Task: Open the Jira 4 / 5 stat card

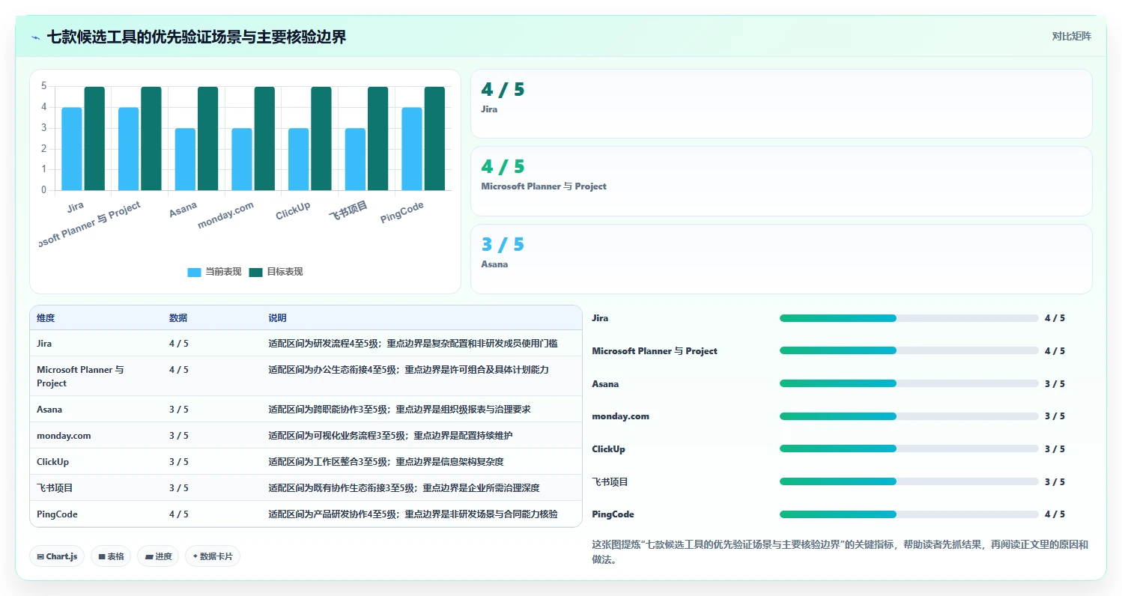Action: tap(781, 104)
